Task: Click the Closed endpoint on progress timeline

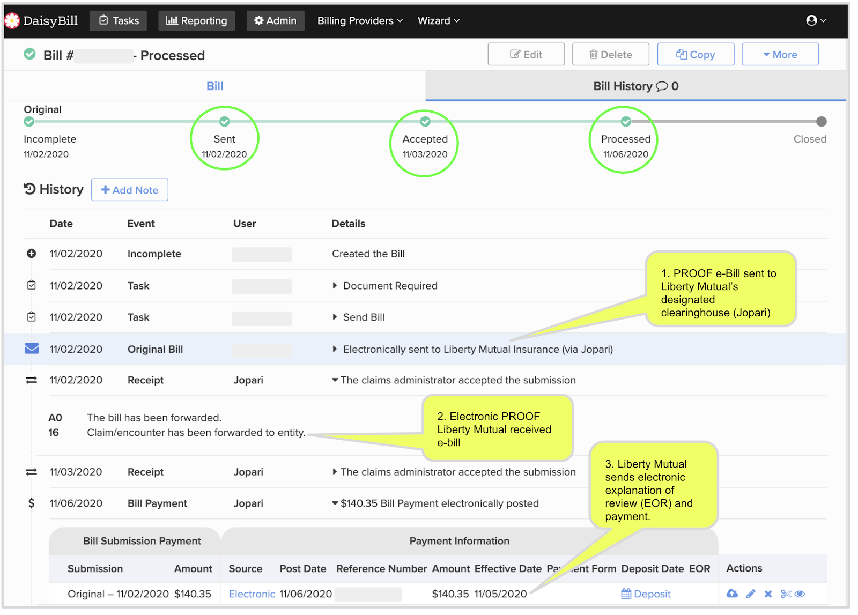Action: click(x=821, y=122)
